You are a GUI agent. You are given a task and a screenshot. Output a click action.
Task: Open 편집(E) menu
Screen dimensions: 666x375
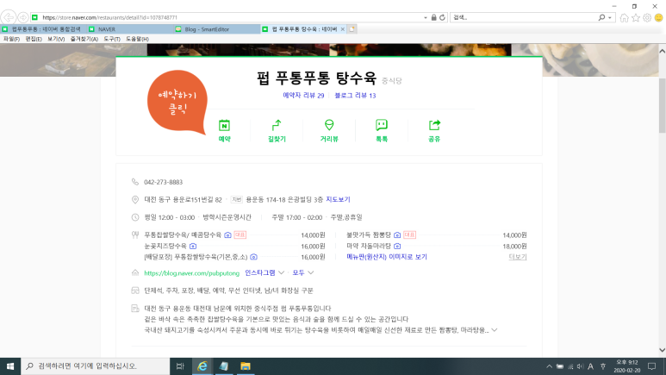(x=34, y=39)
